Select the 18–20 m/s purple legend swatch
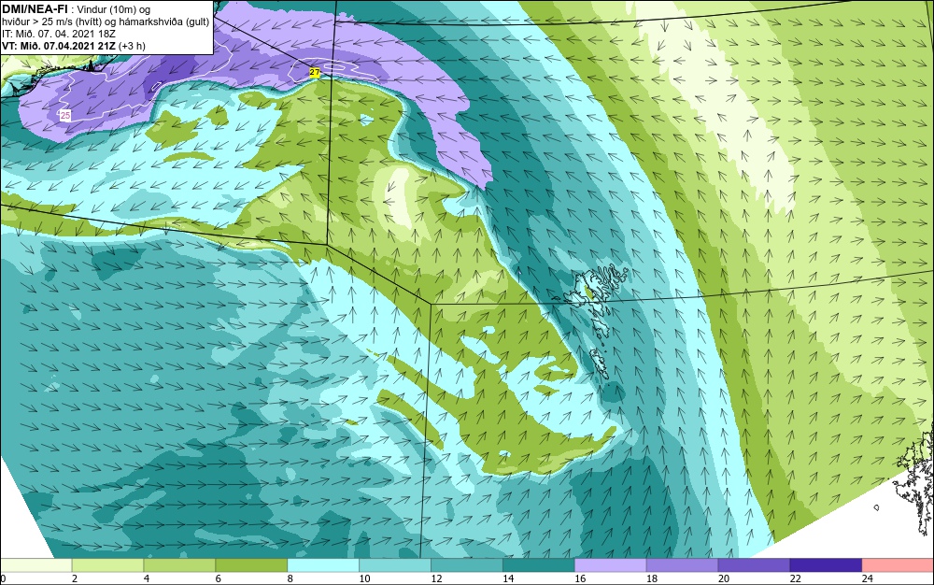Screen dimensions: 934x585 682,565
